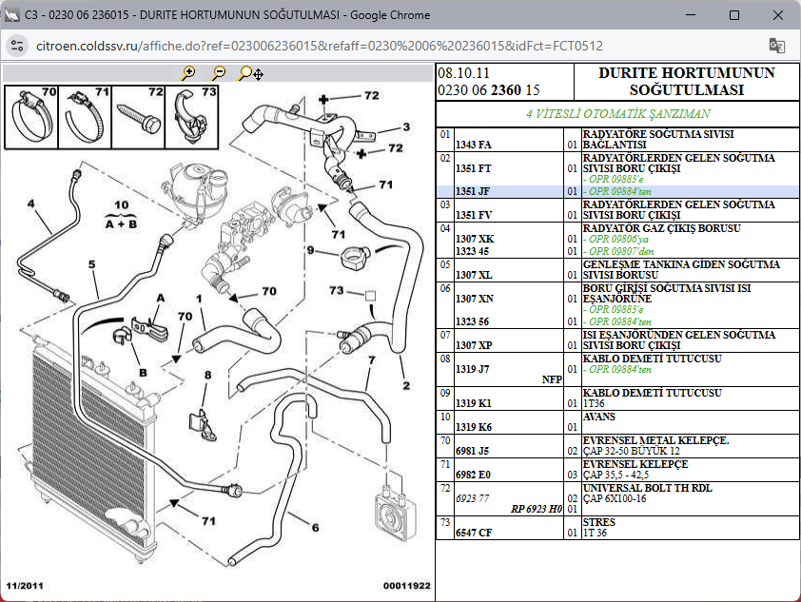Click description RADYATÖR GAZ ÇIKIŞ BORUSU
Viewport: 801px width, 602px height.
click(661, 228)
